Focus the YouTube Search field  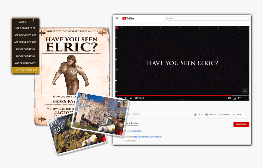tap(206, 18)
